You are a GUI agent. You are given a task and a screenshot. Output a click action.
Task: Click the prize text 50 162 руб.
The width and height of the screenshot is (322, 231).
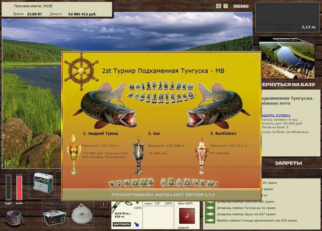click(220, 153)
